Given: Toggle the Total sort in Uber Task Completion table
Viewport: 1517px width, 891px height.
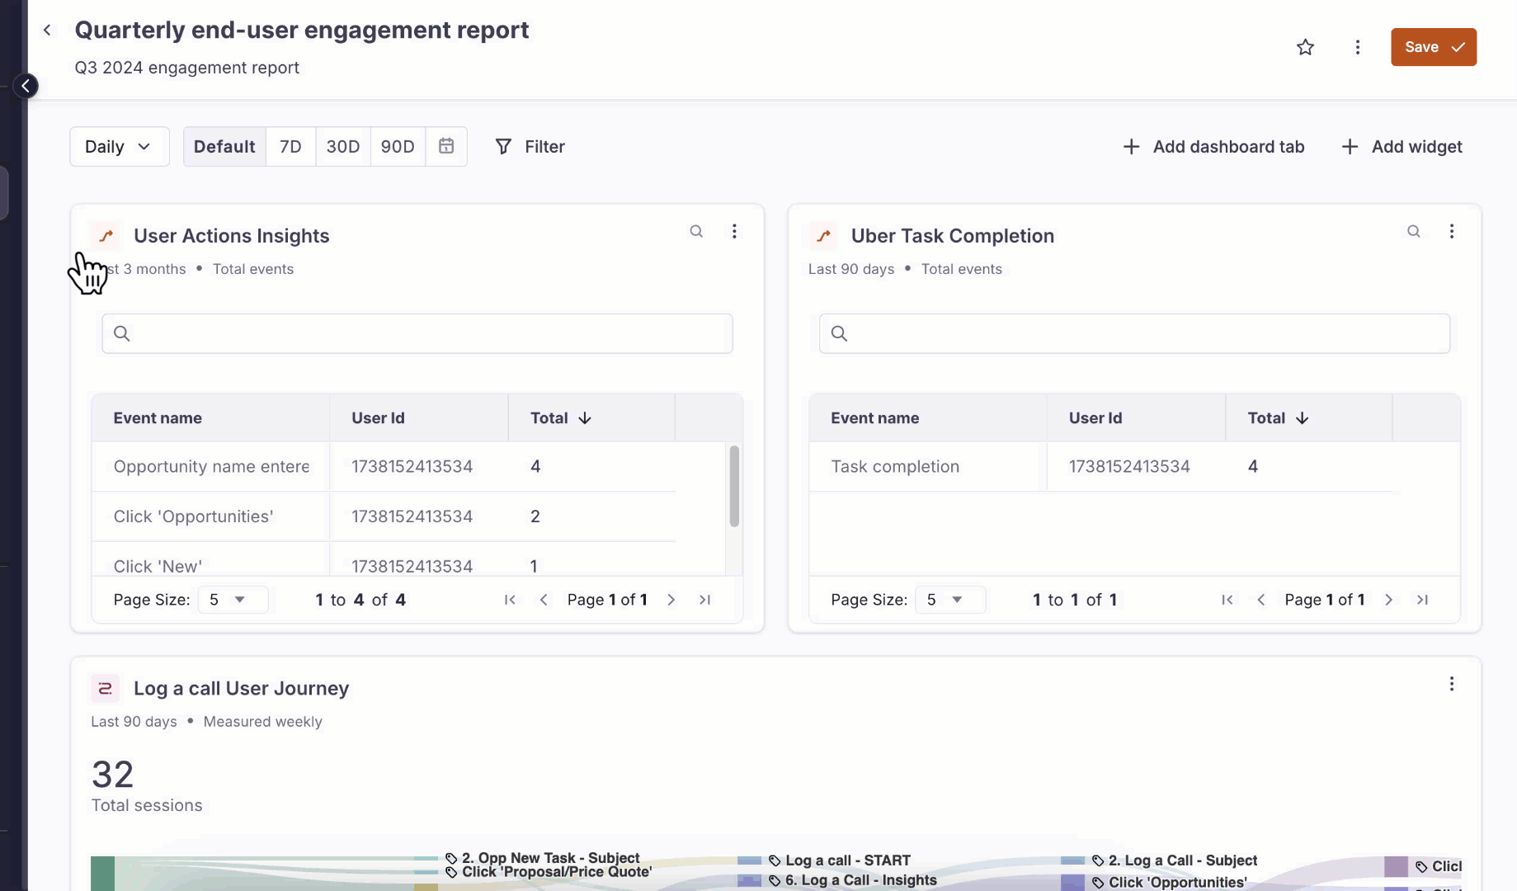Looking at the screenshot, I should coord(1302,417).
